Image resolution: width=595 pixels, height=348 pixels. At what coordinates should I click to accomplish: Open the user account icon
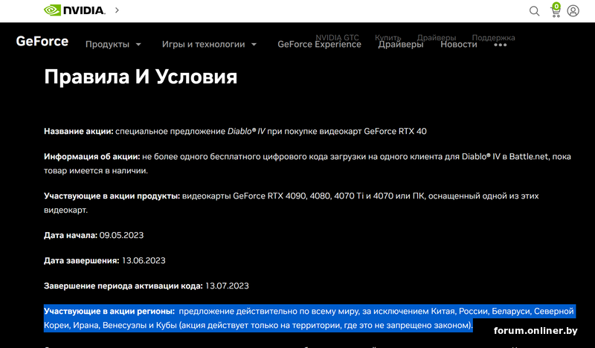[573, 10]
